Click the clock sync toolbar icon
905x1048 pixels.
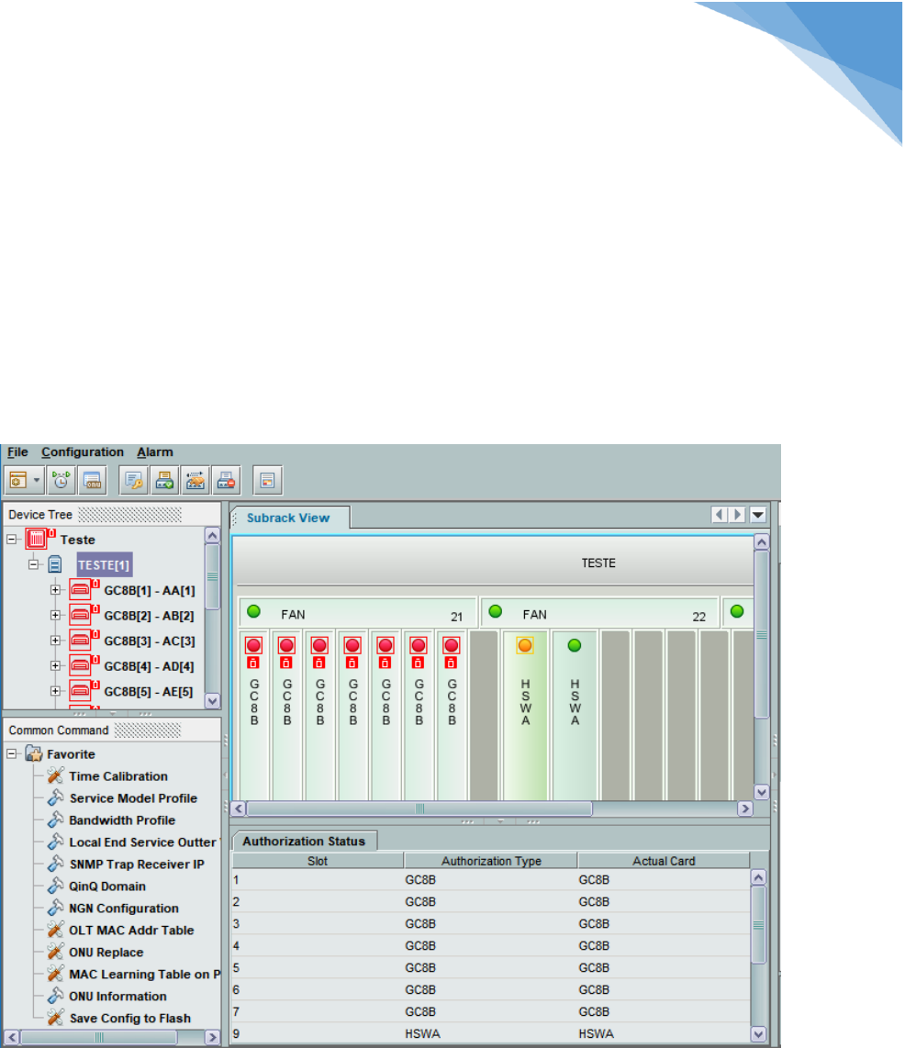click(x=61, y=479)
